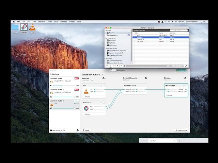218x163 pixels.
Task: Open the Video menu
Action: tap(56, 22)
